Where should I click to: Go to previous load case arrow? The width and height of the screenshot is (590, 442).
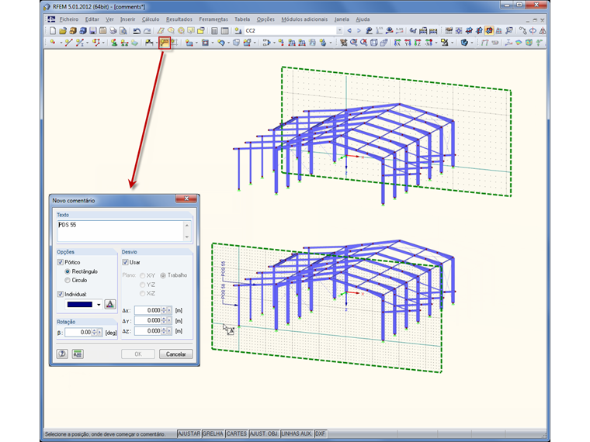pyautogui.click(x=349, y=31)
